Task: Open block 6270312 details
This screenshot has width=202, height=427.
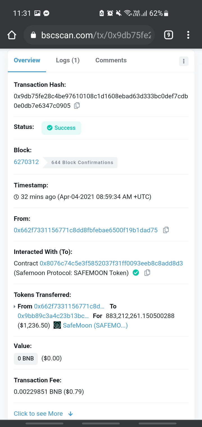Action: coord(26,162)
